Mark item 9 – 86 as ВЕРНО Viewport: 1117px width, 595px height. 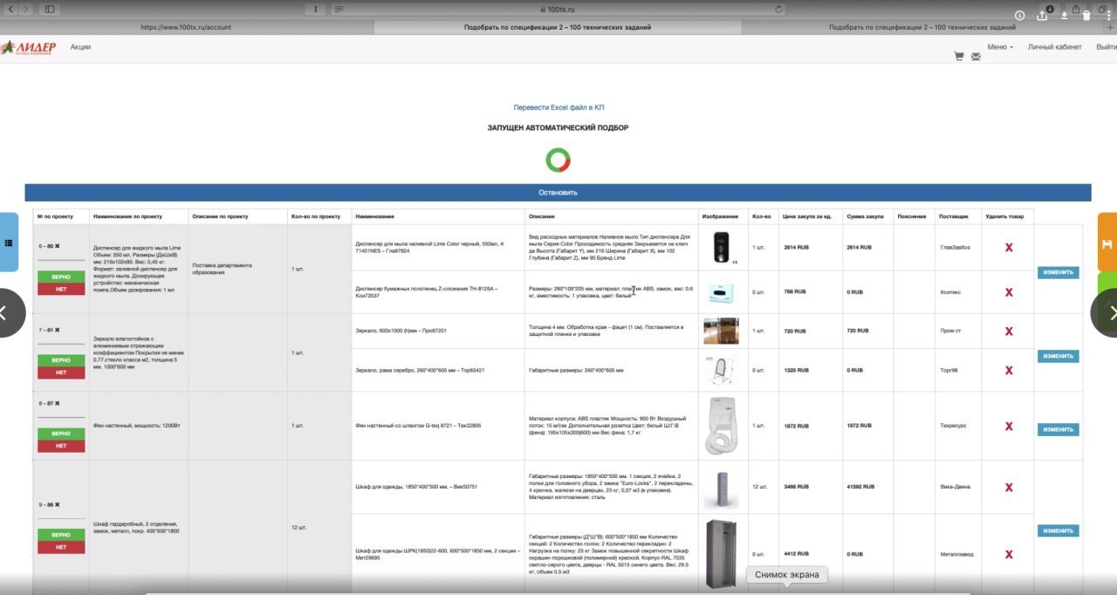[61, 535]
